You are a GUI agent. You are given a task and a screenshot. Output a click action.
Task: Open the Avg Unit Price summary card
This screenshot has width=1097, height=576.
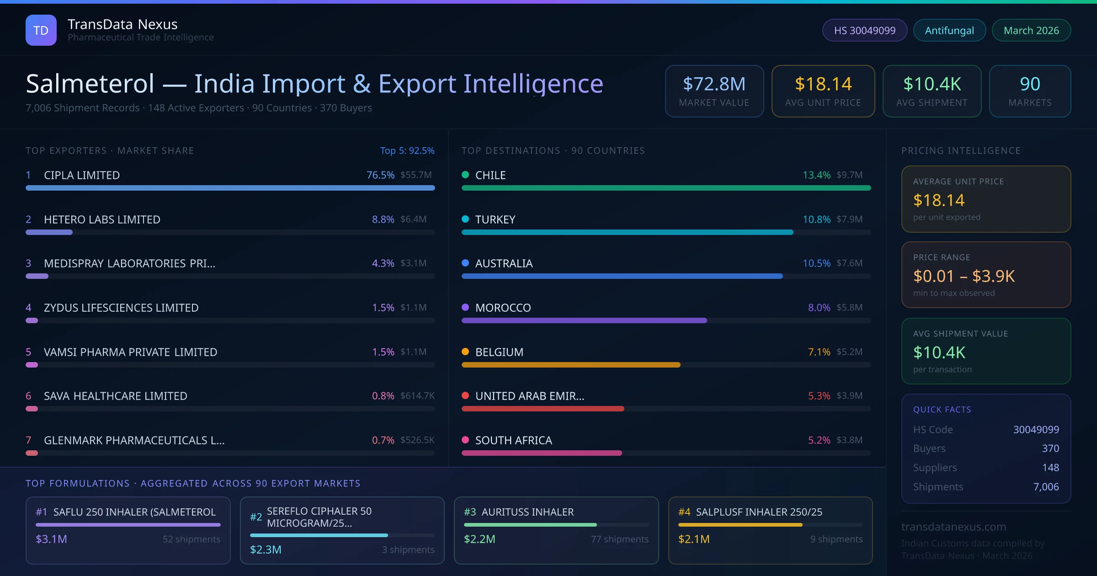tap(823, 91)
